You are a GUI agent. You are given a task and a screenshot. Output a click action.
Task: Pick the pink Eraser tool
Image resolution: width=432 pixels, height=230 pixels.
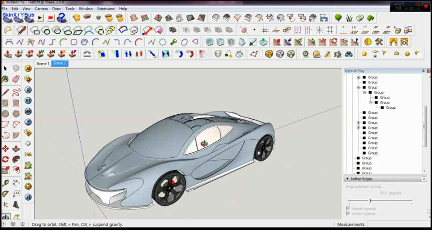16,79
